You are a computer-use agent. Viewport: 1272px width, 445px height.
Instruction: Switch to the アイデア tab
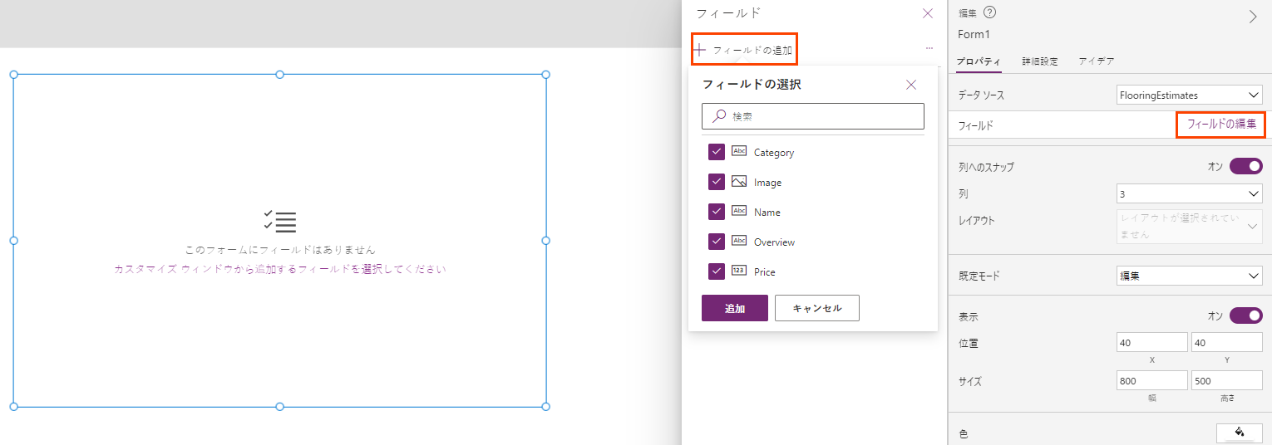pyautogui.click(x=1096, y=61)
